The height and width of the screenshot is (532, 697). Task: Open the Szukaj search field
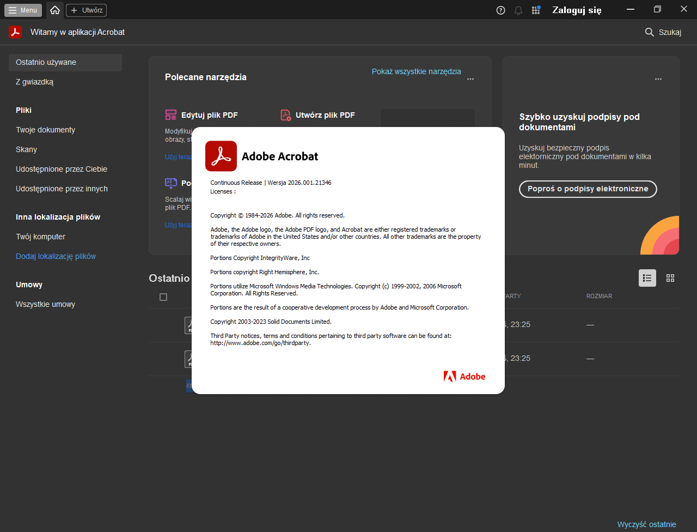663,32
